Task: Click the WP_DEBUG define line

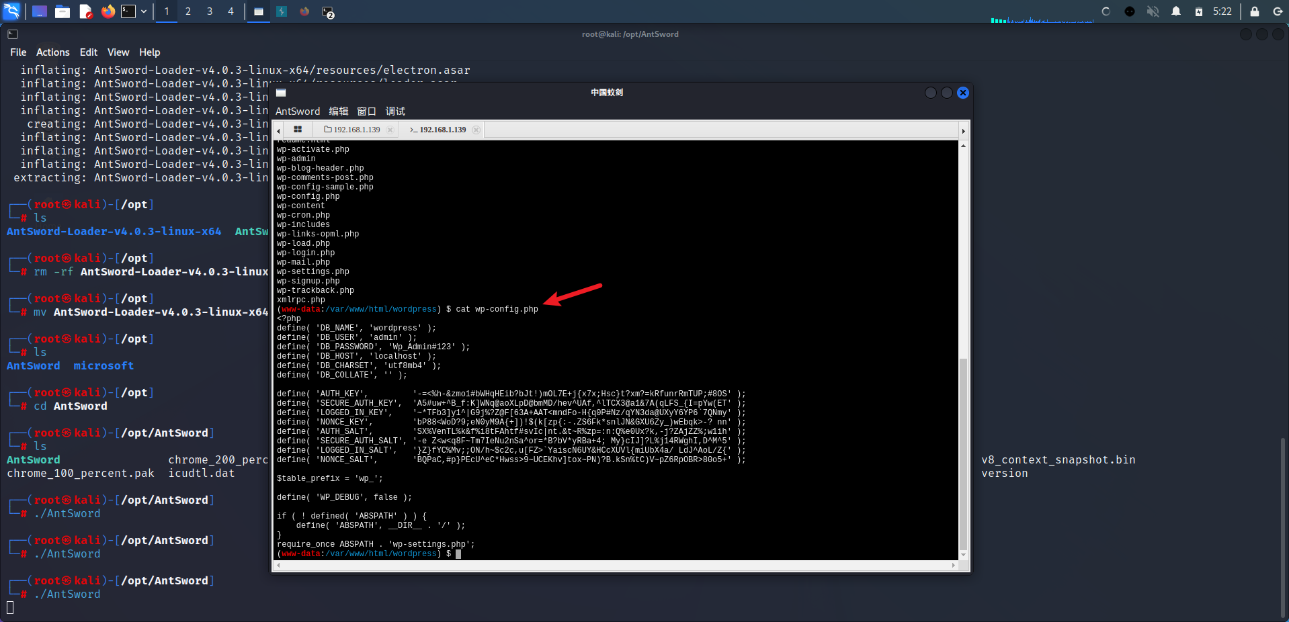Action: (344, 498)
